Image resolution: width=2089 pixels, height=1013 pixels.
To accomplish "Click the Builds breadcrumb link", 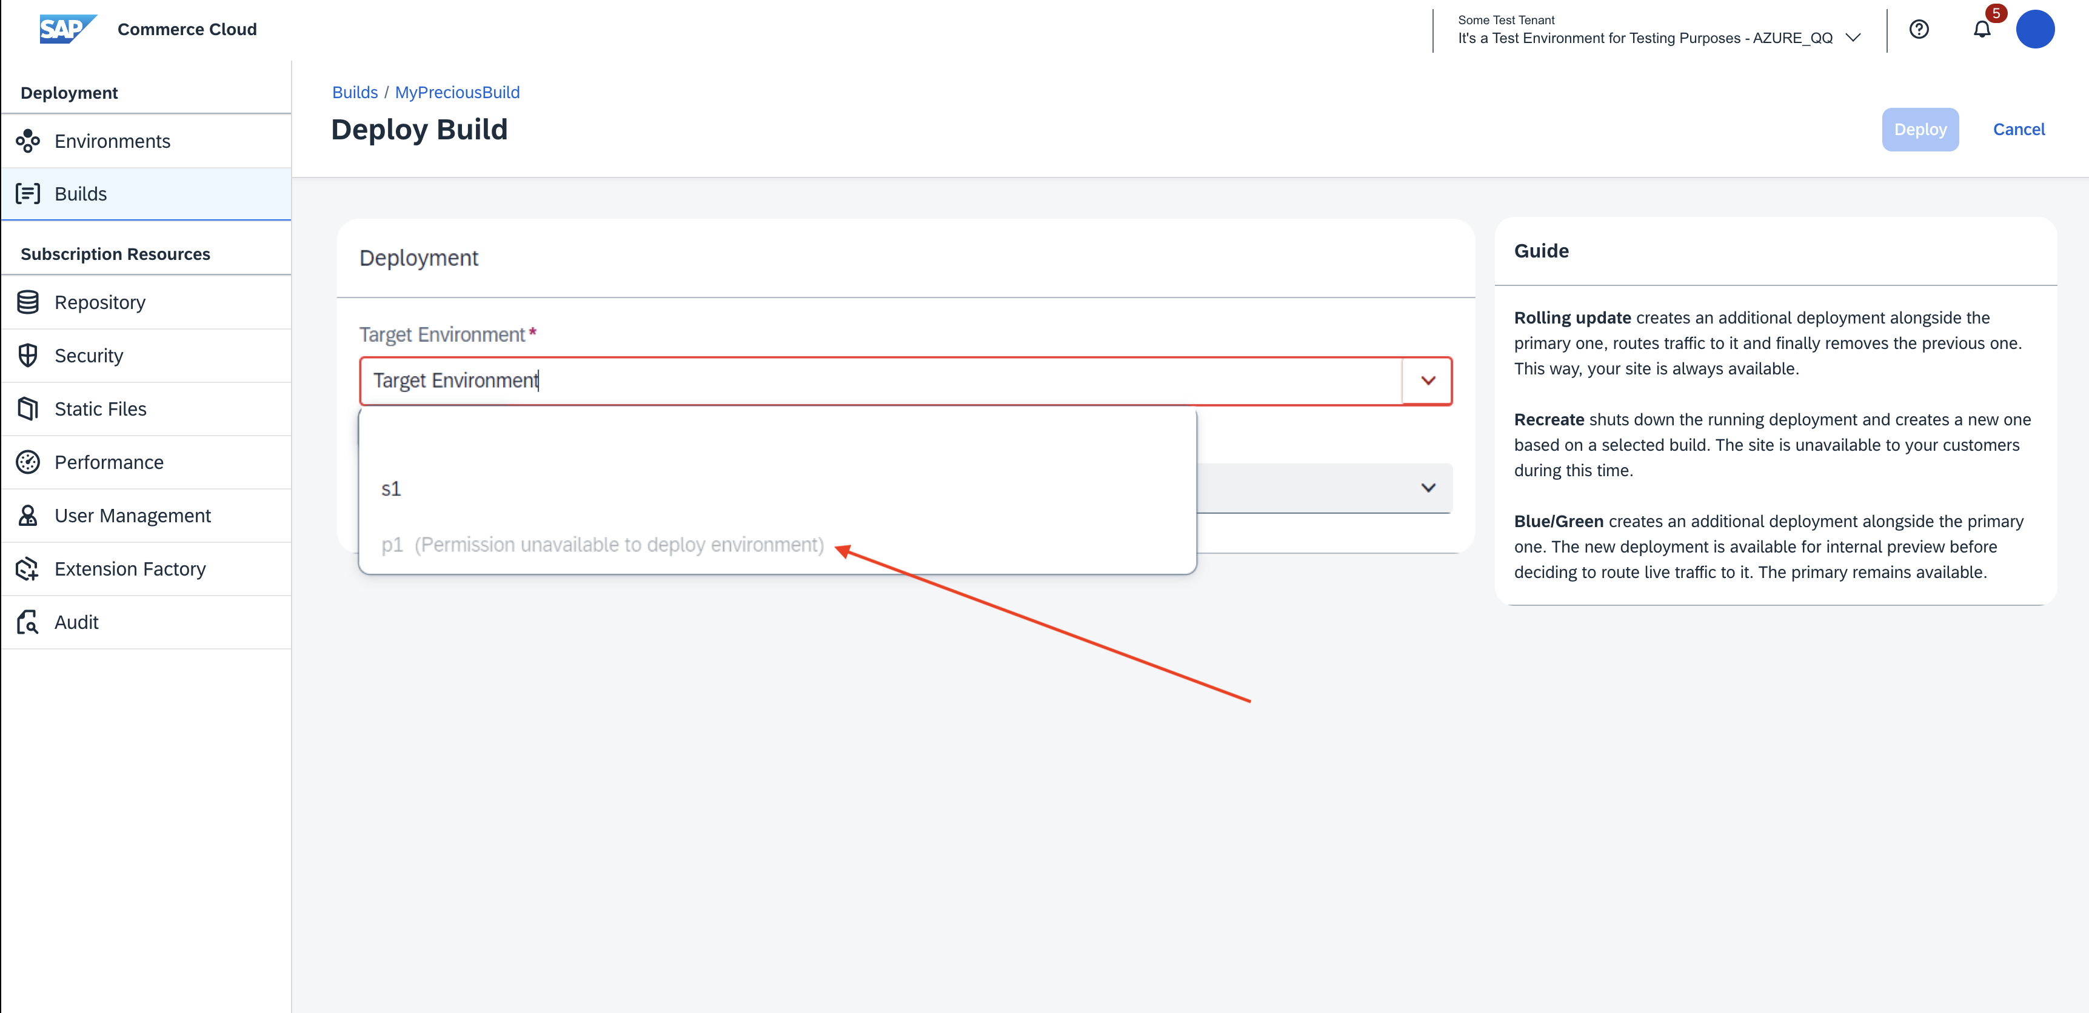I will pos(355,92).
